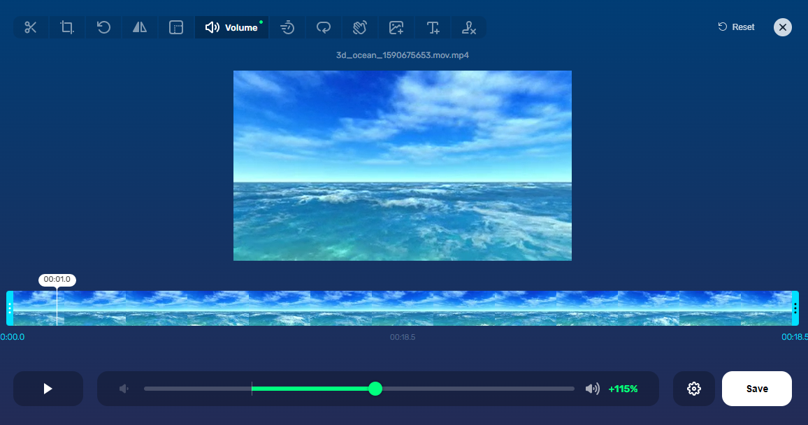Select the Cut scissors tool

point(30,27)
